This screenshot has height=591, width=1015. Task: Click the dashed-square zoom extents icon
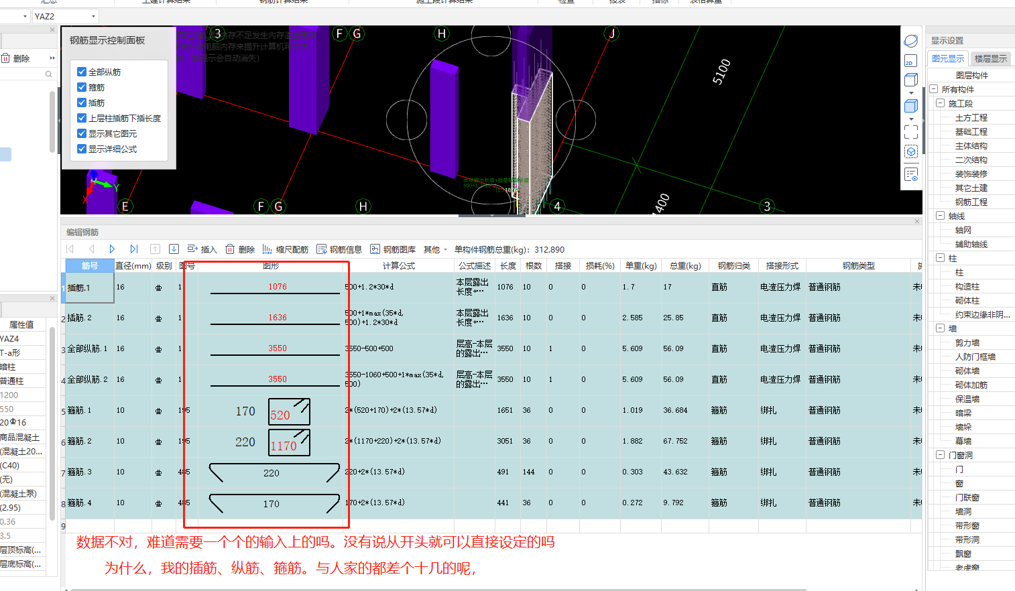coord(911,132)
